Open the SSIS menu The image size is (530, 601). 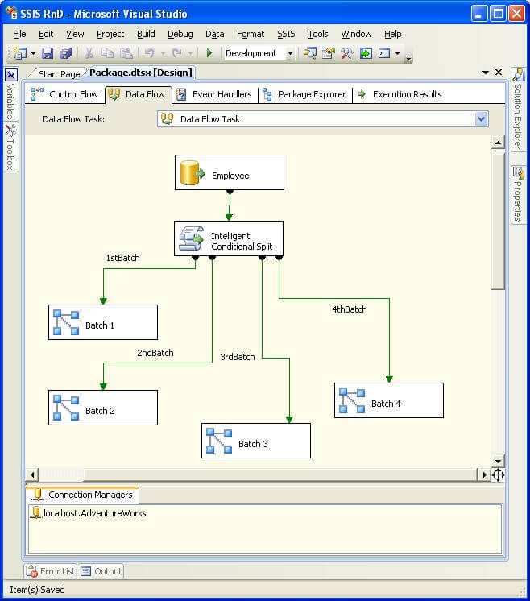pyautogui.click(x=286, y=34)
